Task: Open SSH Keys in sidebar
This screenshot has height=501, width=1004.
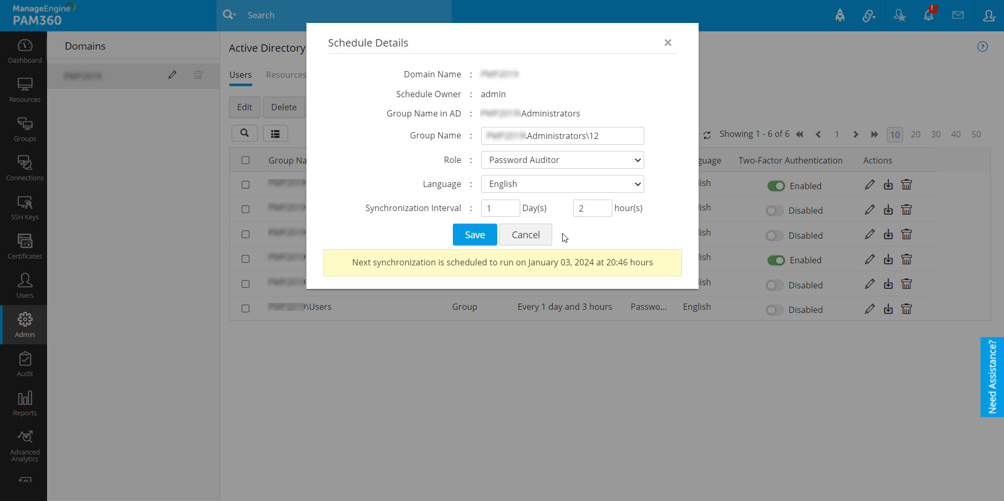Action: click(x=25, y=208)
